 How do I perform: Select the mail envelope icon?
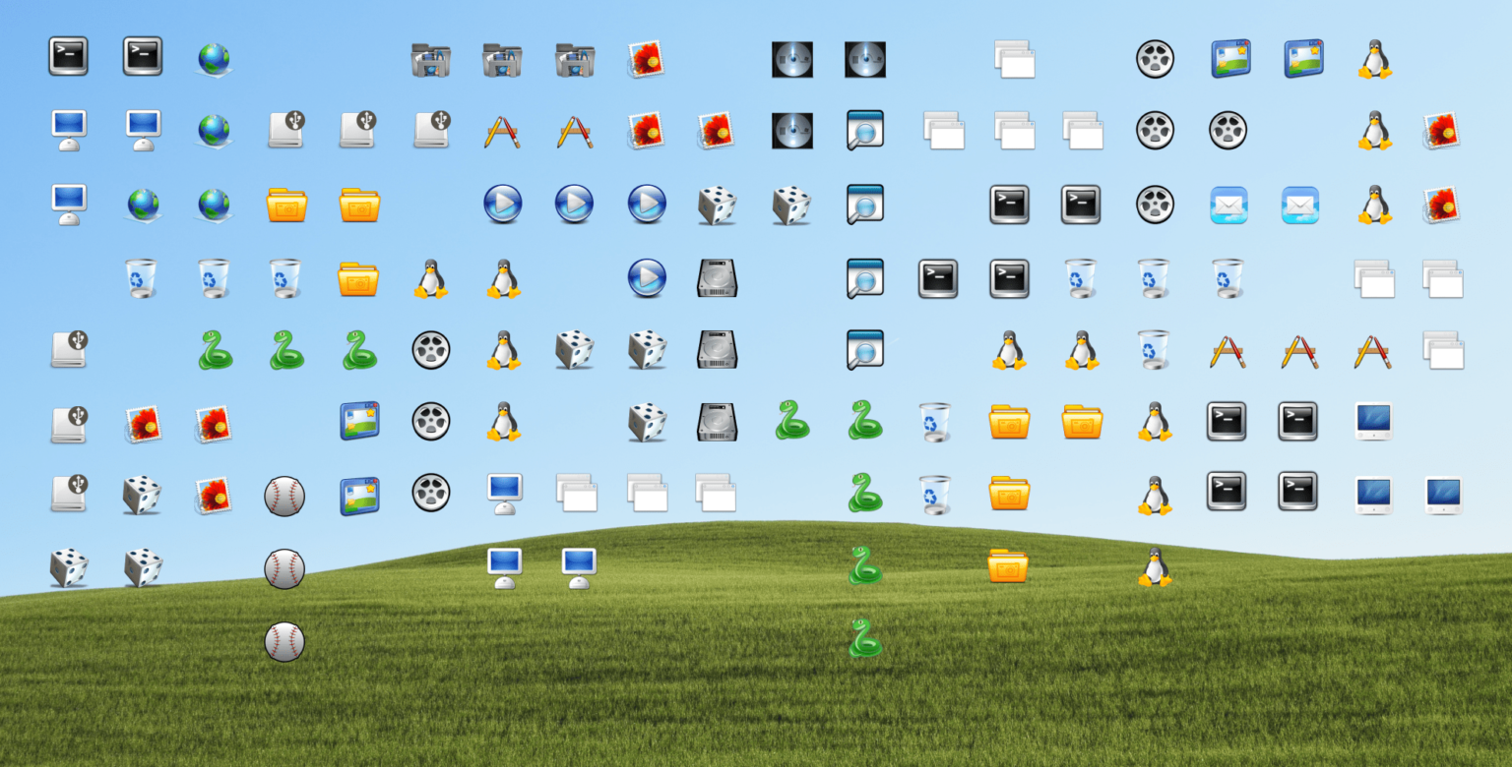(x=1228, y=205)
